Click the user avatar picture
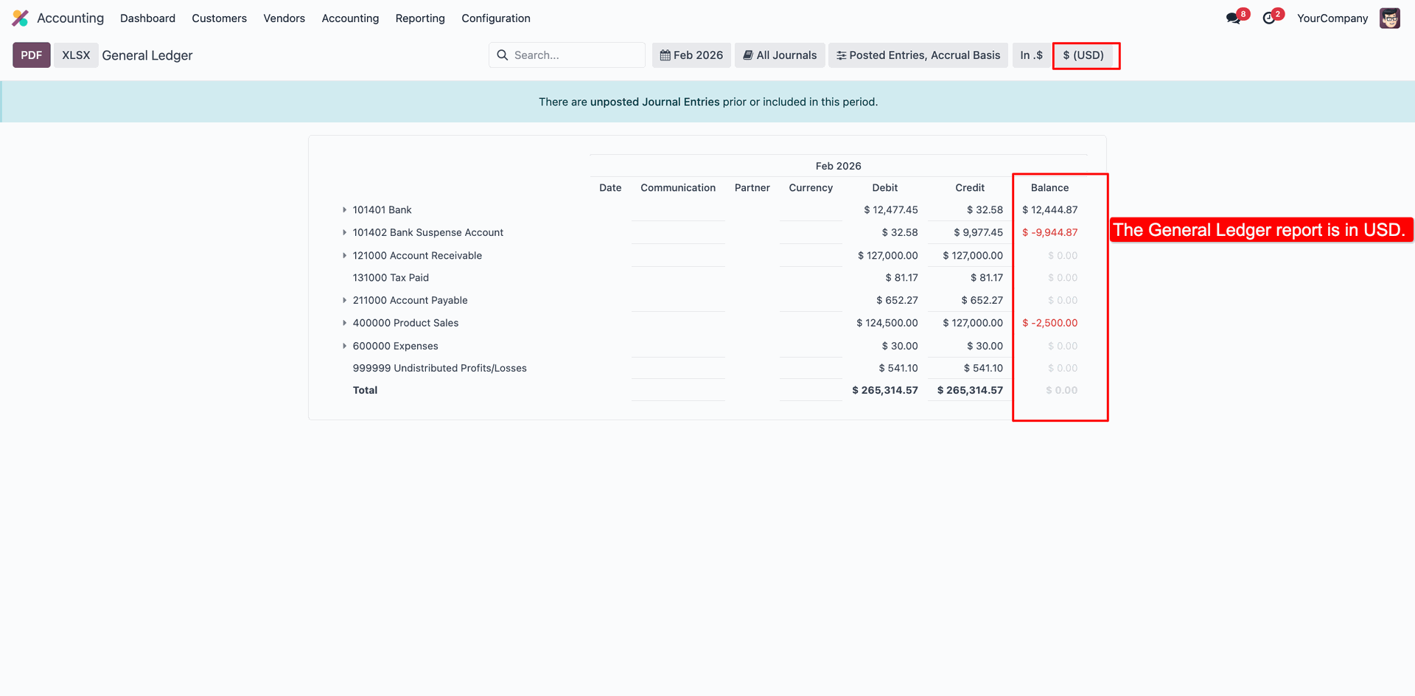The image size is (1415, 696). click(1389, 18)
